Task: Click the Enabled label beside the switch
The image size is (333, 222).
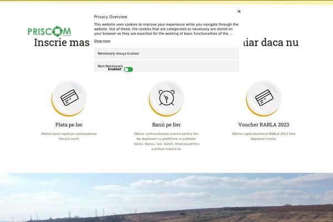Action: [114, 69]
